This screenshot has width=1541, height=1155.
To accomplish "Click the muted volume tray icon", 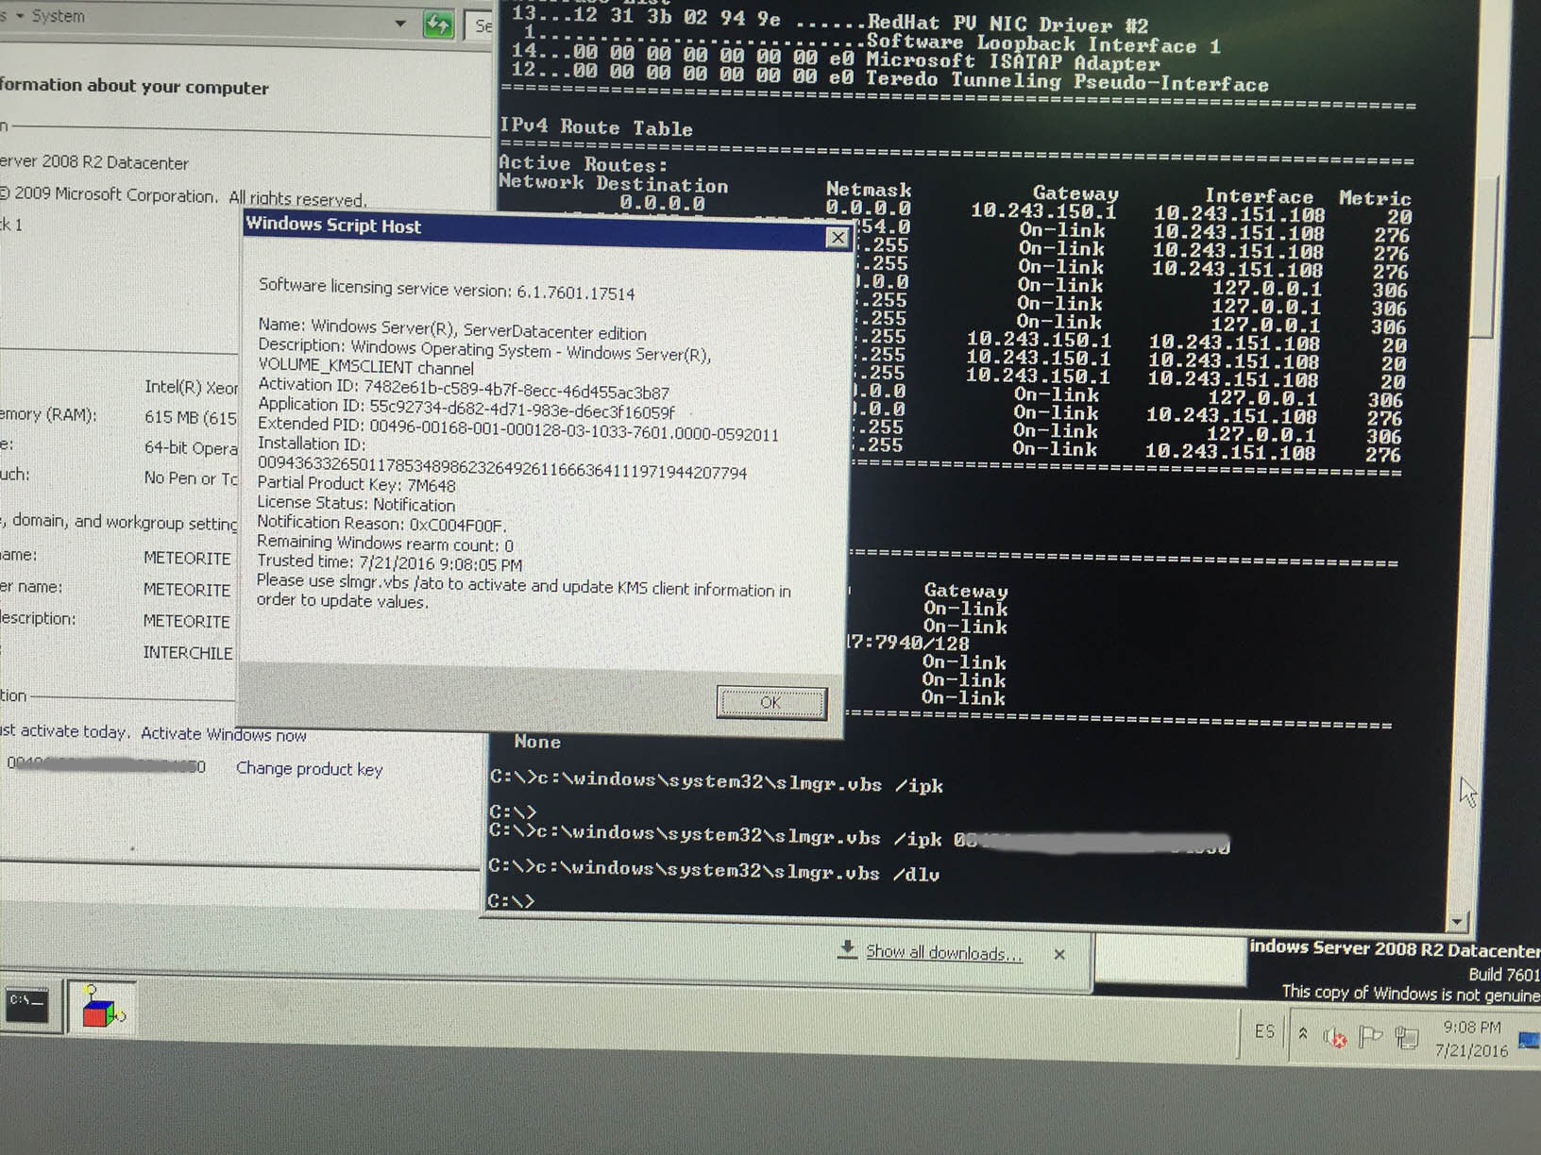I will [x=1334, y=1037].
